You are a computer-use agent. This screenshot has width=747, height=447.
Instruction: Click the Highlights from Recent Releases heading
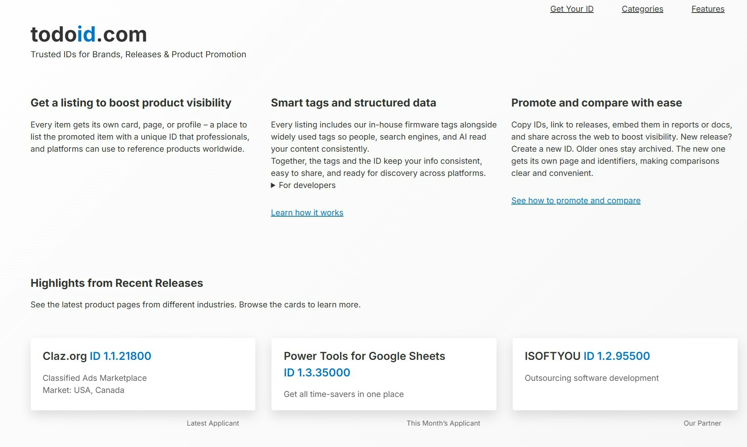pyautogui.click(x=117, y=283)
